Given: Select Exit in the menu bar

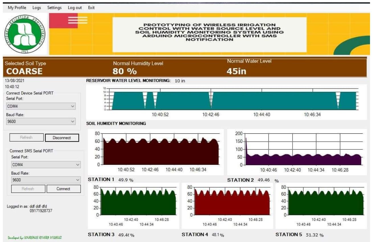Looking at the screenshot, I should pyautogui.click(x=91, y=8).
